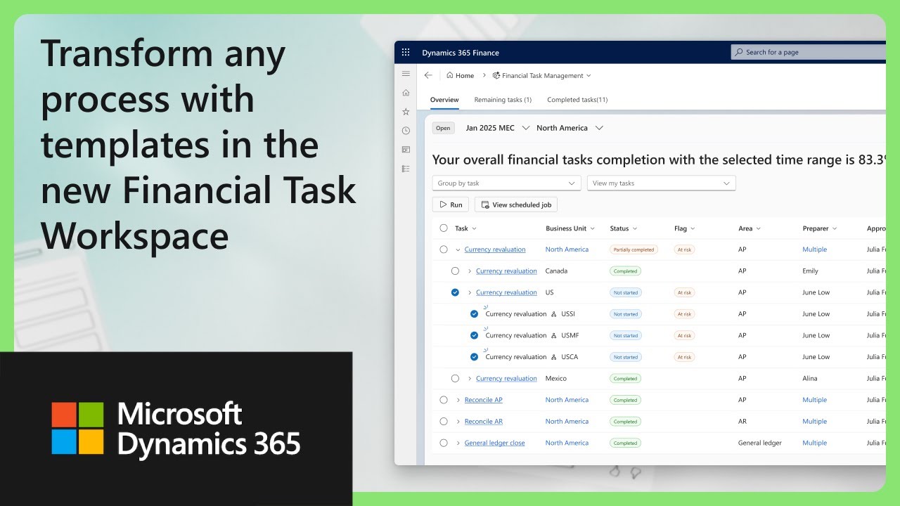Go back with the arrow icon

click(x=428, y=75)
